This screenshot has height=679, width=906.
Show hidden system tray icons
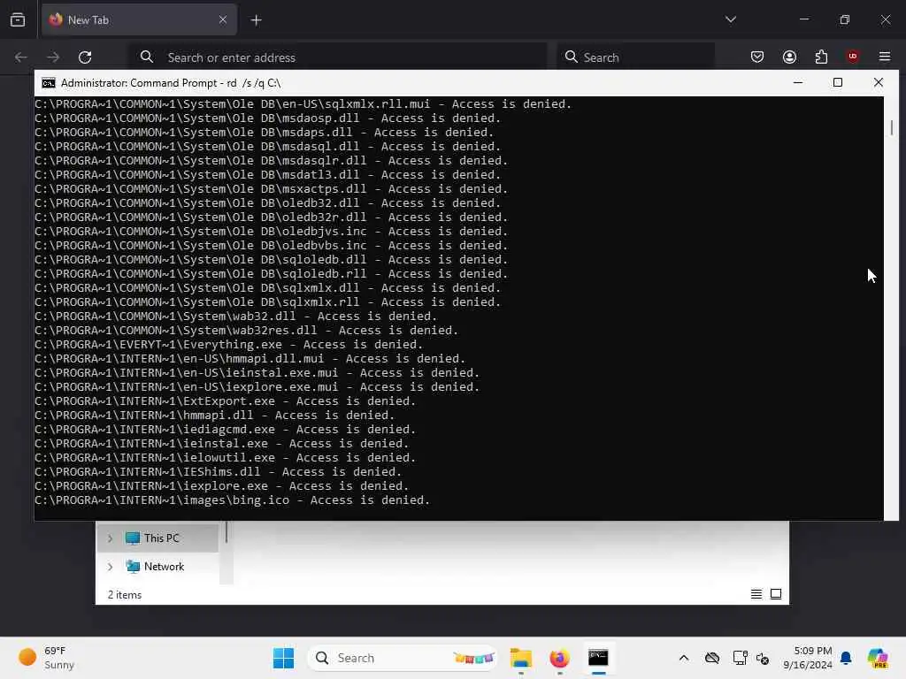tap(684, 658)
